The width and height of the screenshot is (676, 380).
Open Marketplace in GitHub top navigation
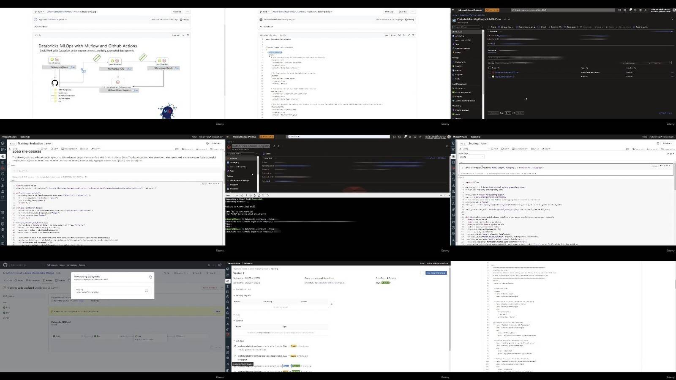pyautogui.click(x=72, y=265)
